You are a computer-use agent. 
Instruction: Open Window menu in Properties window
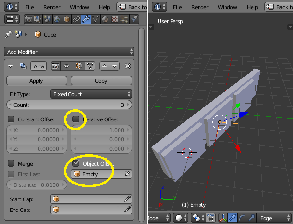pyautogui.click(x=80, y=7)
